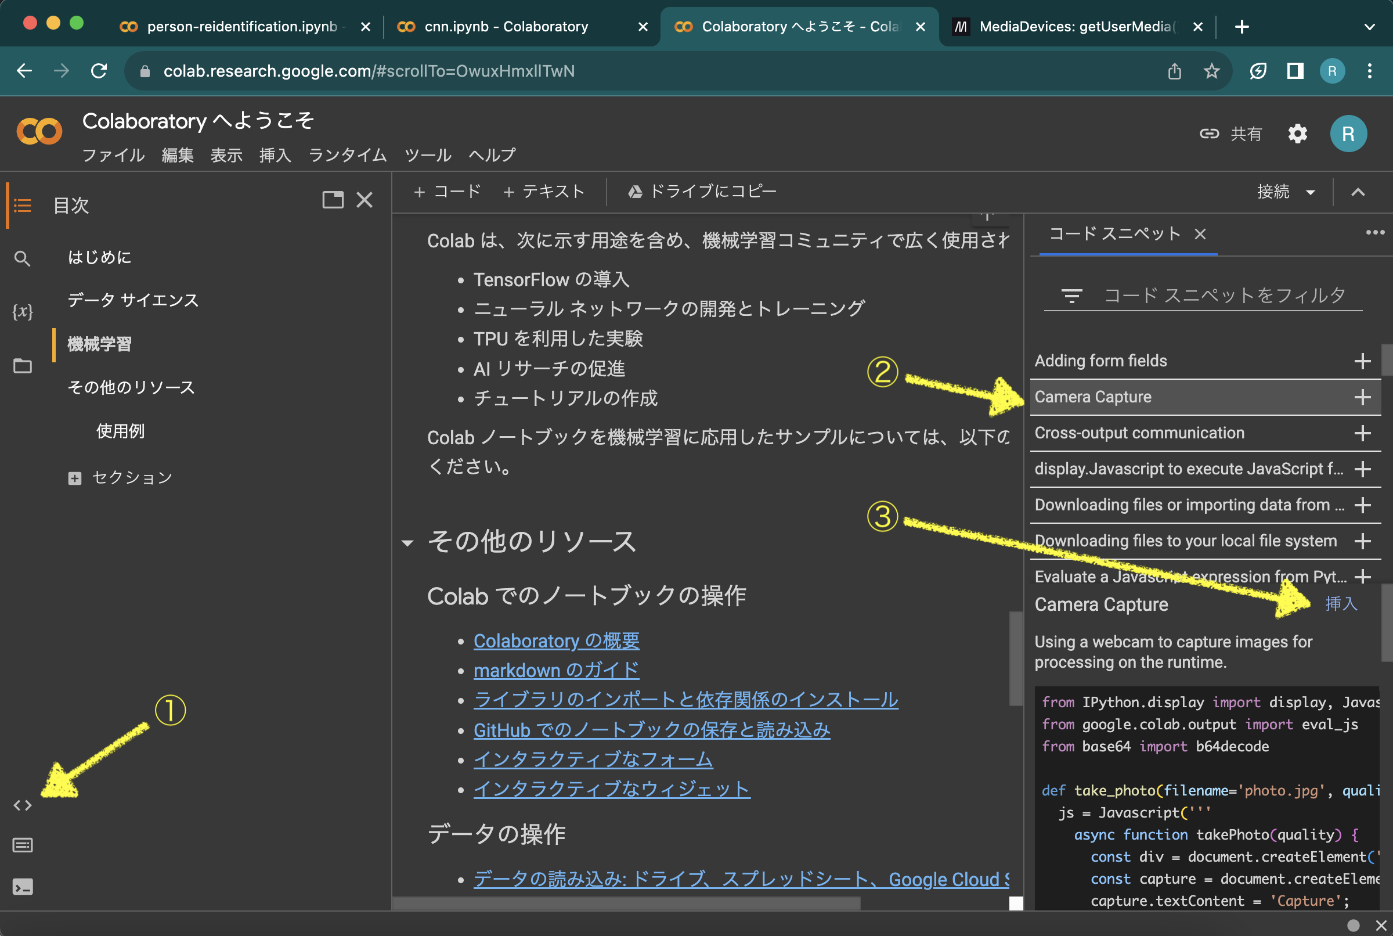
Task: Open the search sidebar icon
Action: point(22,258)
